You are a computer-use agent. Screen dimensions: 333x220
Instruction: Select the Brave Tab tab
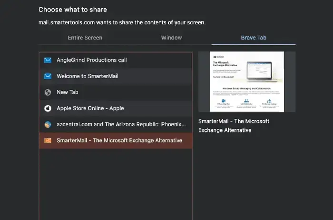click(x=254, y=38)
